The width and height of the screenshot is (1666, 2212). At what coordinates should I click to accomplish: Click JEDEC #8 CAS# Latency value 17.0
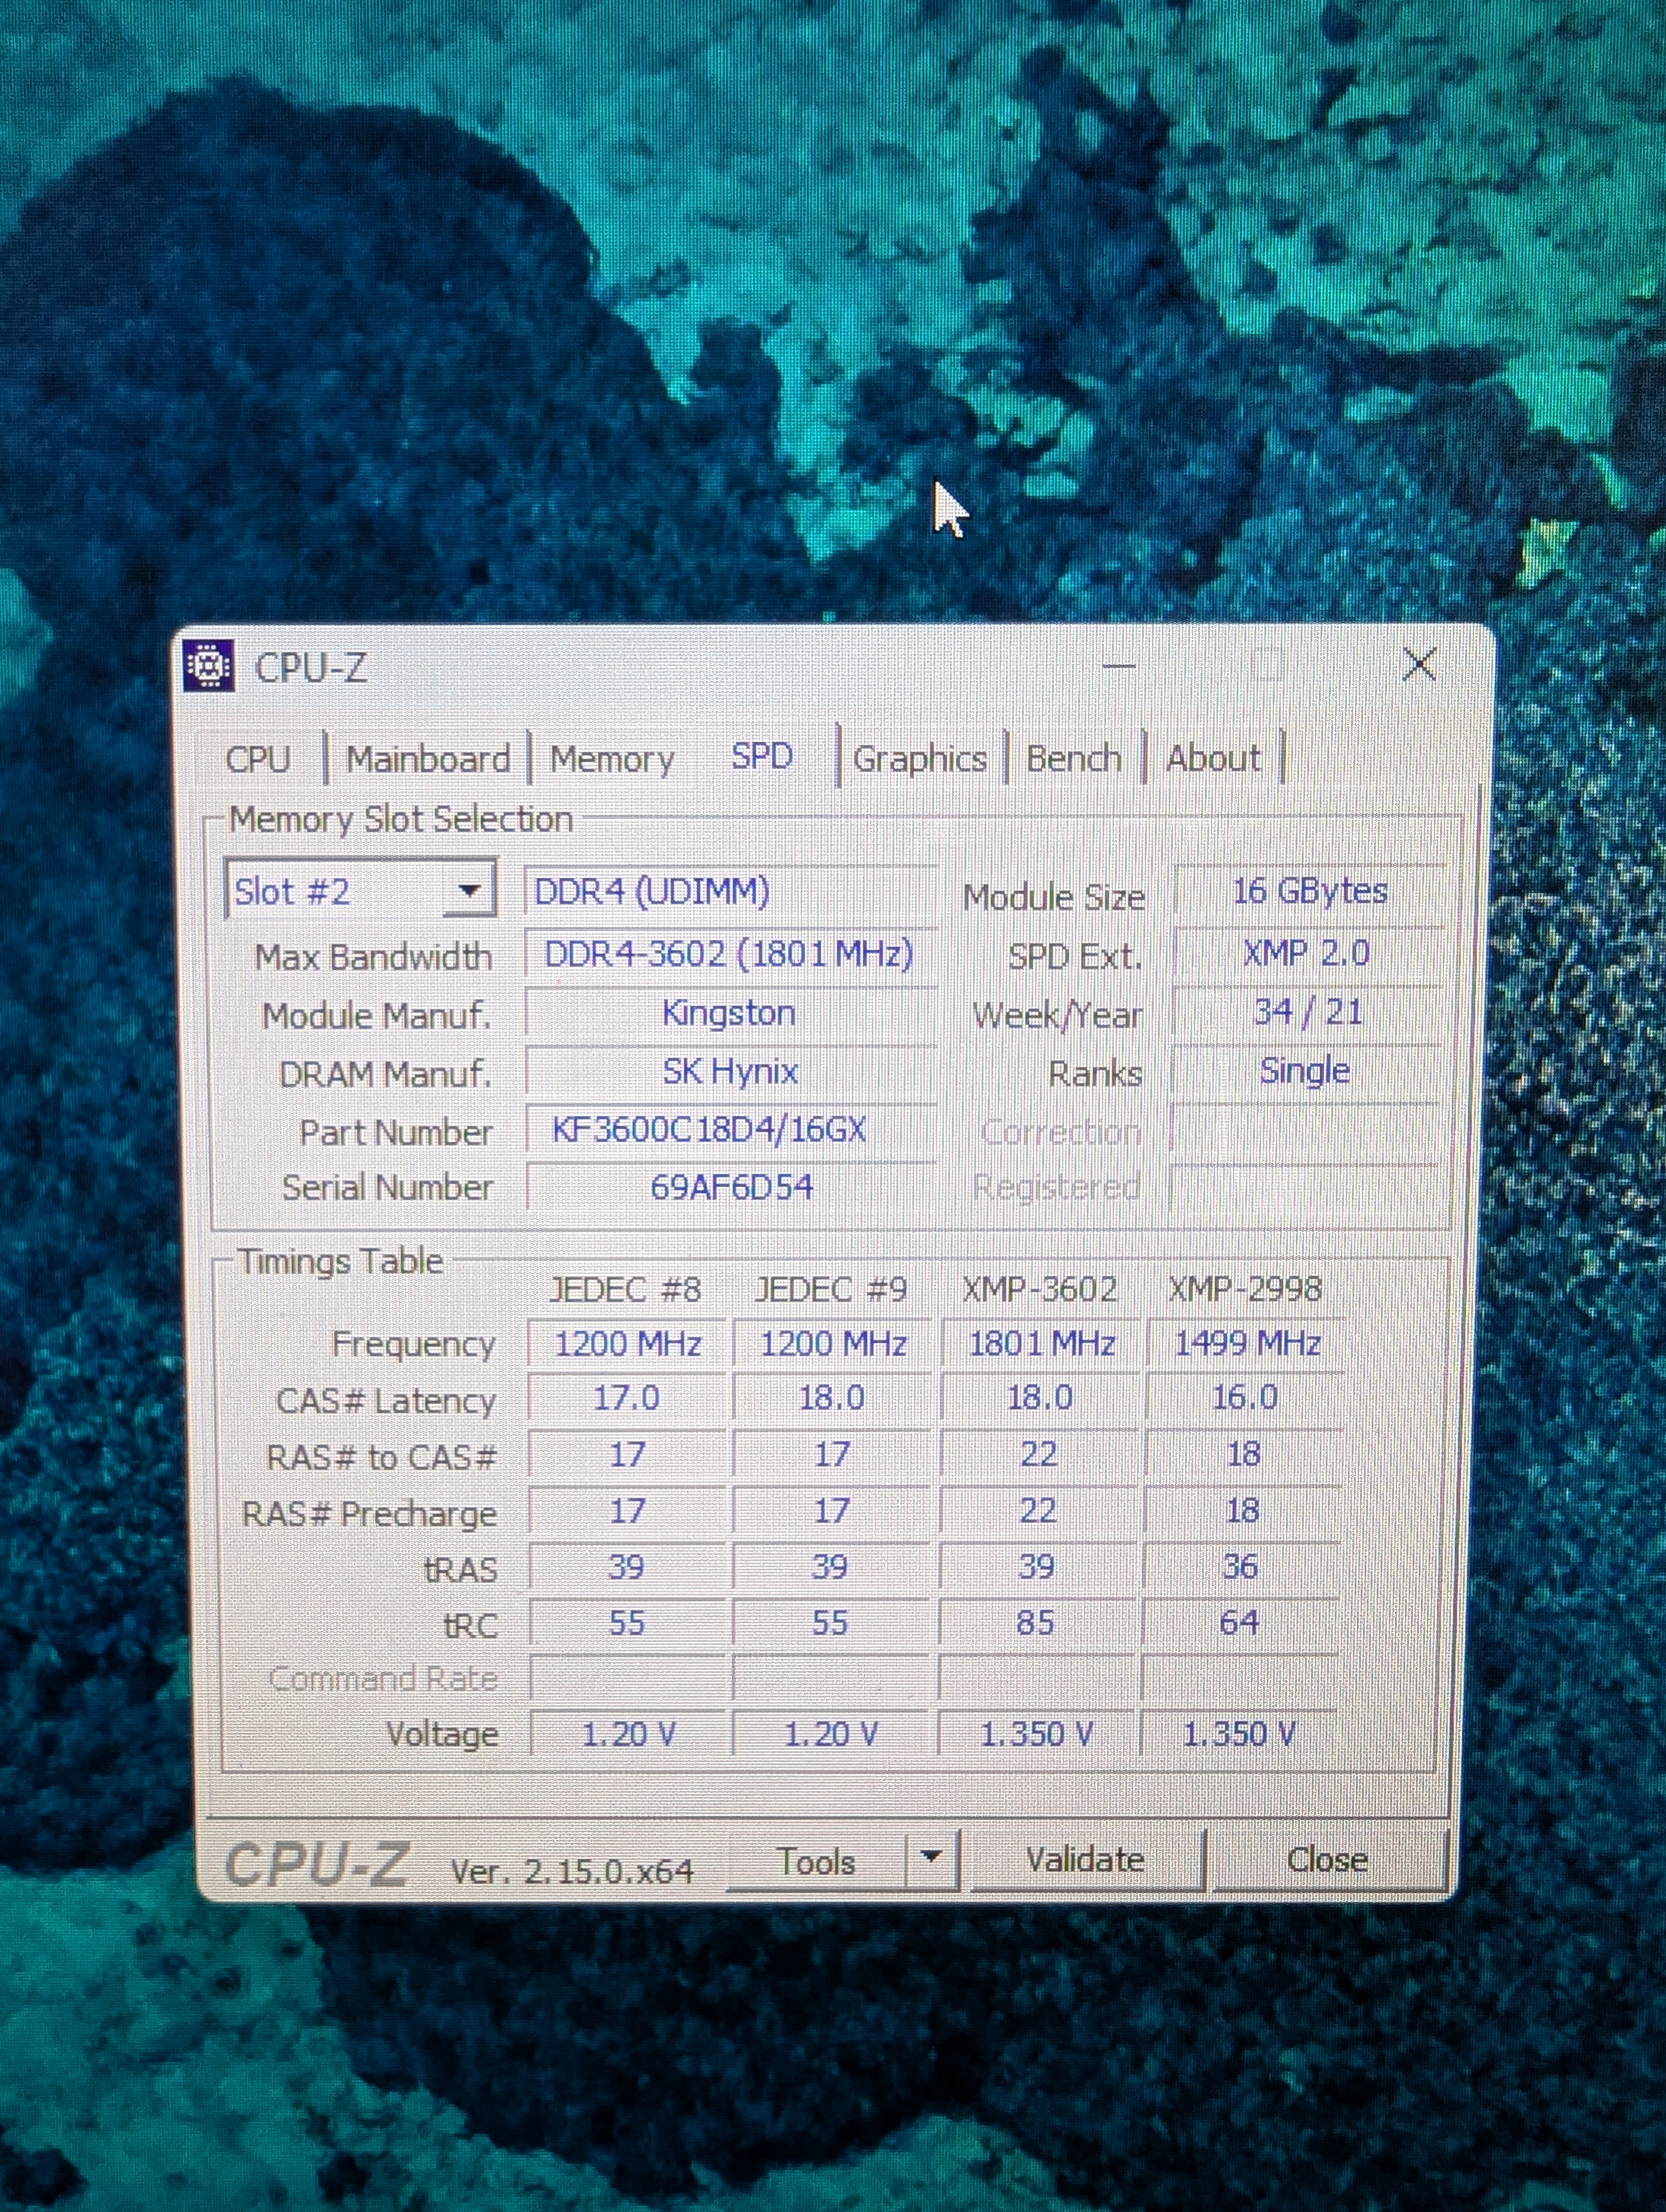click(x=627, y=1398)
